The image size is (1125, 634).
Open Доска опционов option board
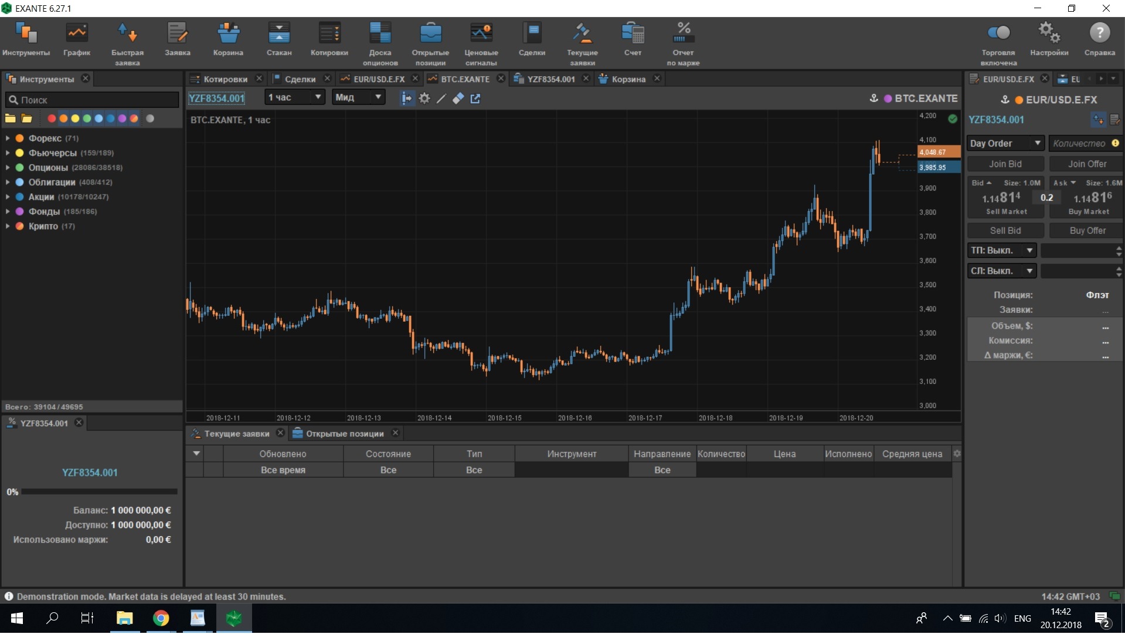click(380, 44)
